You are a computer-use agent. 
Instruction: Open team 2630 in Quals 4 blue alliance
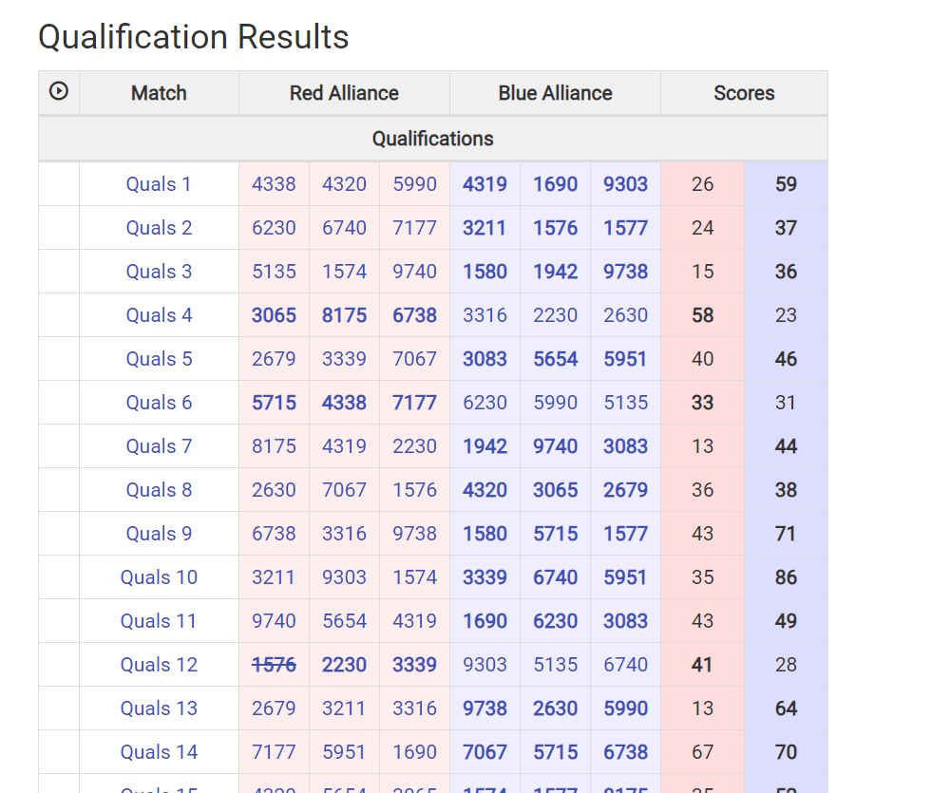click(x=625, y=315)
